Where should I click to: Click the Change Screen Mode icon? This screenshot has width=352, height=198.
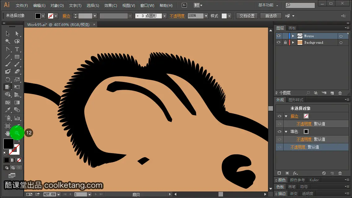[x=12, y=175]
